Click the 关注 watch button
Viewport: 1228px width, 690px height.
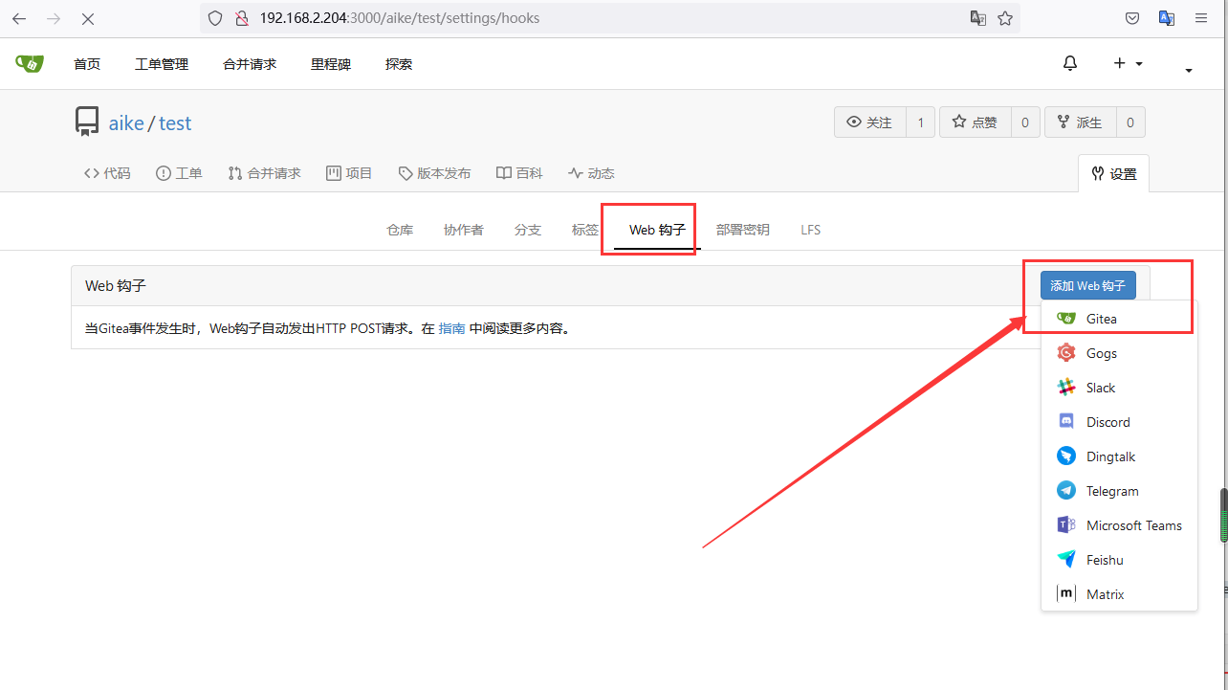tap(870, 122)
